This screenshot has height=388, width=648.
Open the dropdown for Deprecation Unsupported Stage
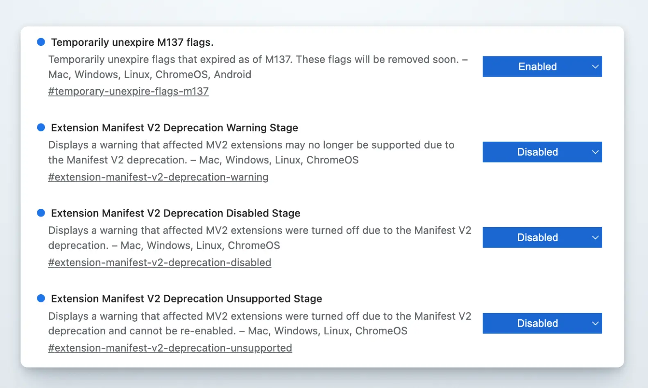tap(537, 323)
